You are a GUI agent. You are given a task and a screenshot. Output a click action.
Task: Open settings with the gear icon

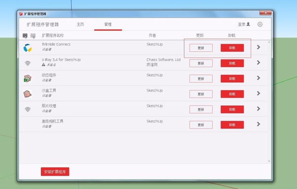point(260,24)
